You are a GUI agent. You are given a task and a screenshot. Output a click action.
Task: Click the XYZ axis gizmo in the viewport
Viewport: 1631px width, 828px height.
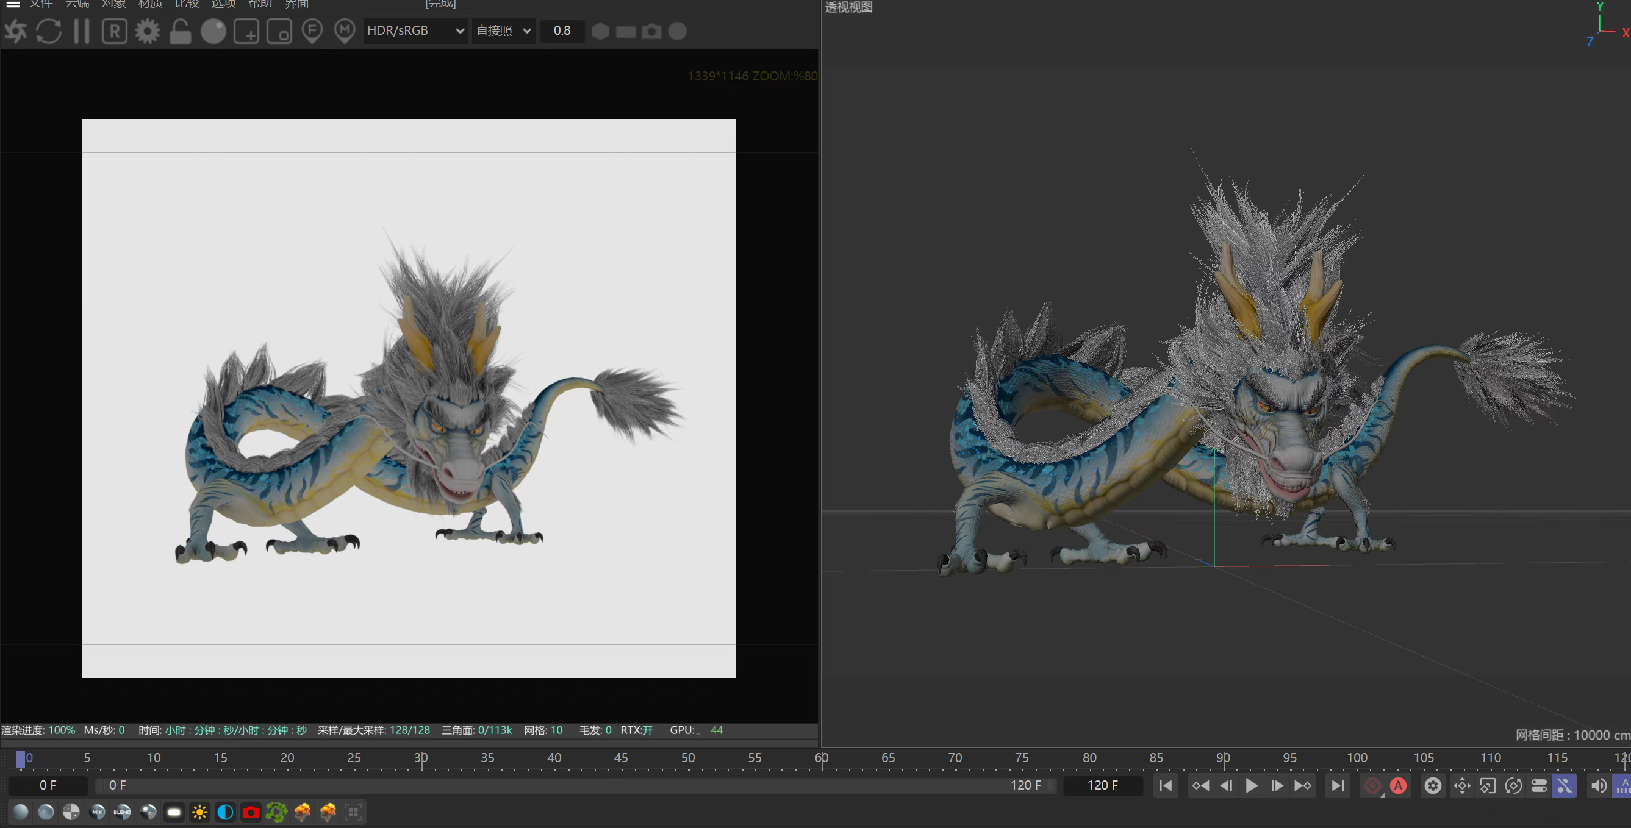click(1607, 26)
